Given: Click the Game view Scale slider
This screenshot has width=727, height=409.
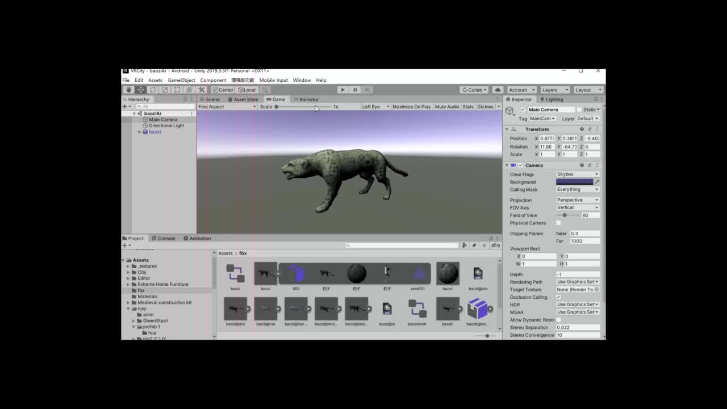Looking at the screenshot, I should pyautogui.click(x=303, y=107).
